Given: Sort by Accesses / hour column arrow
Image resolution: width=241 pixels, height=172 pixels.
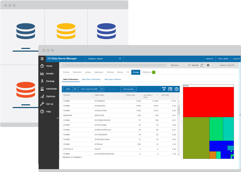Looking at the screenshot, I should pos(157,95).
